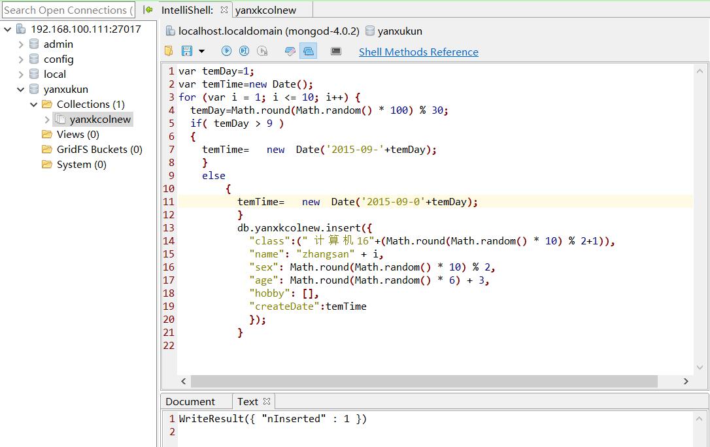Open the save options dropdown arrow

(201, 51)
